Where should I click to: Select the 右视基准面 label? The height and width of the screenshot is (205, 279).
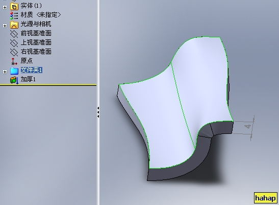(36, 52)
